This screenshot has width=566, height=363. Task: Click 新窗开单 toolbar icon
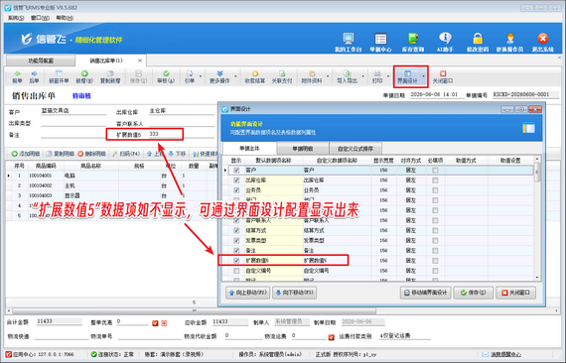coord(59,76)
